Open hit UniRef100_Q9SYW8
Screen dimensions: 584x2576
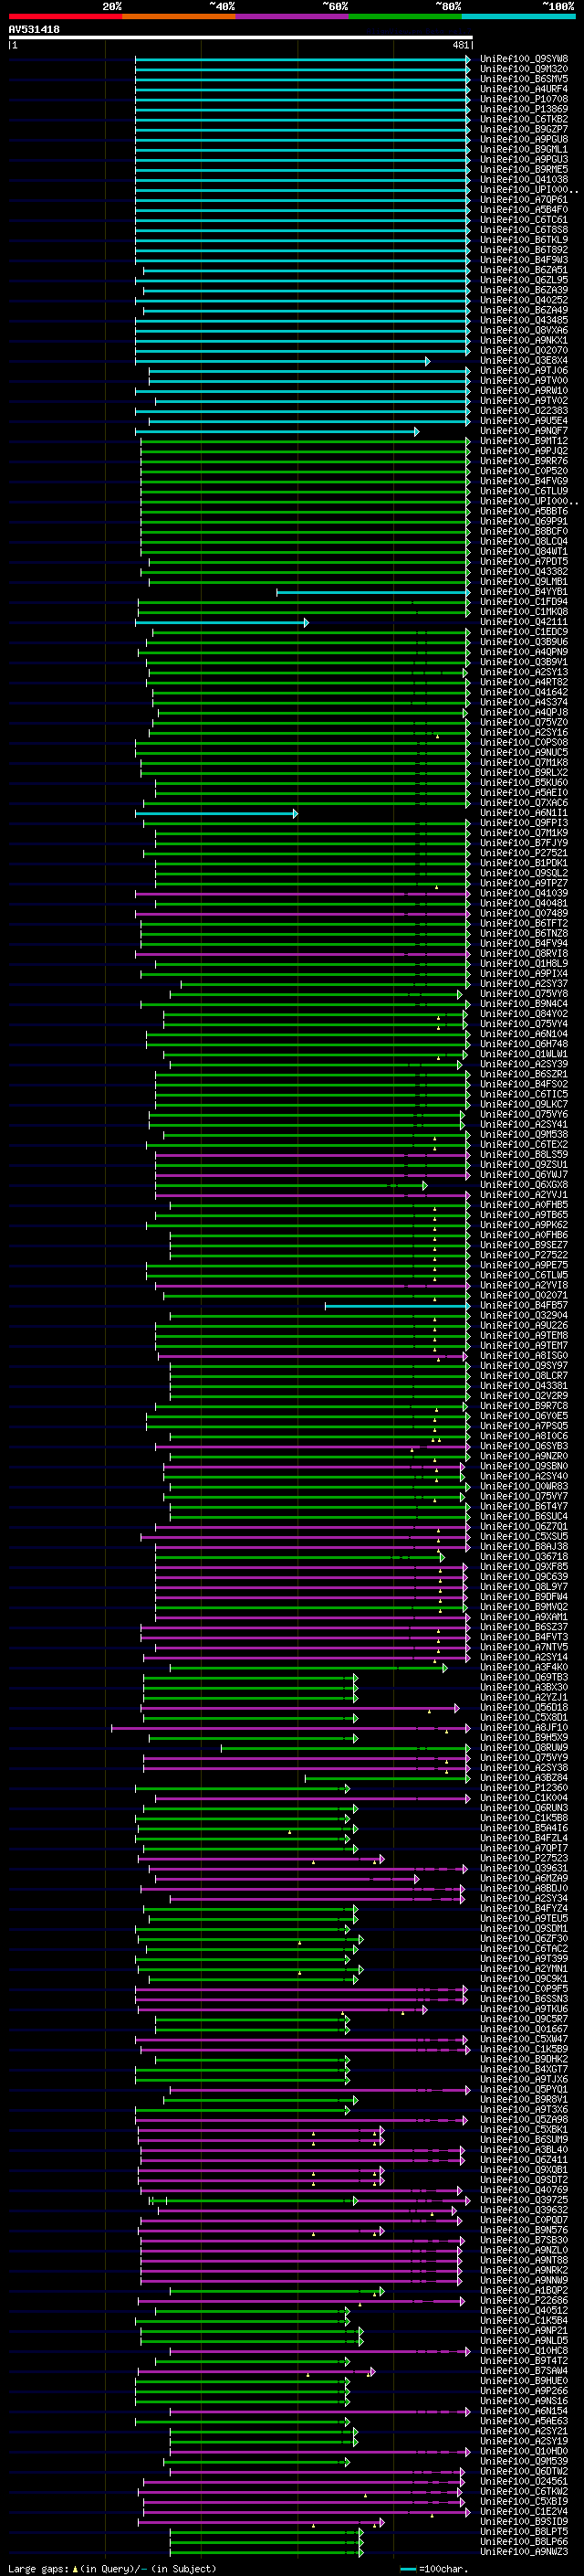[524, 59]
